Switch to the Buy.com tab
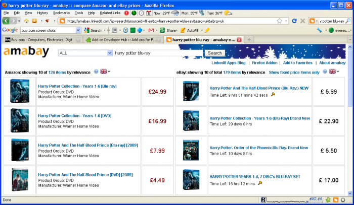The height and width of the screenshot is (205, 354). click(x=42, y=40)
